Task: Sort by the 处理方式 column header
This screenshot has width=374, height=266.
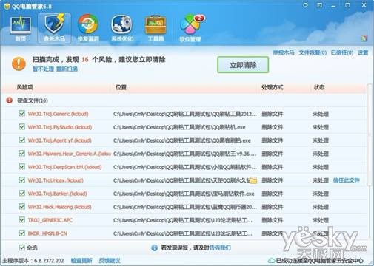Action: pyautogui.click(x=273, y=87)
